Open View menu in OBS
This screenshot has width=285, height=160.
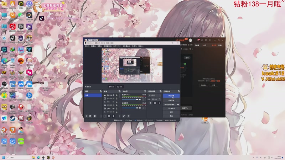(x=100, y=46)
